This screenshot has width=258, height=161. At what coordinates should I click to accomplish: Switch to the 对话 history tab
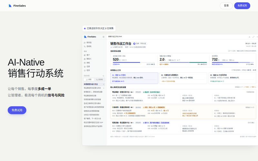[89, 80]
